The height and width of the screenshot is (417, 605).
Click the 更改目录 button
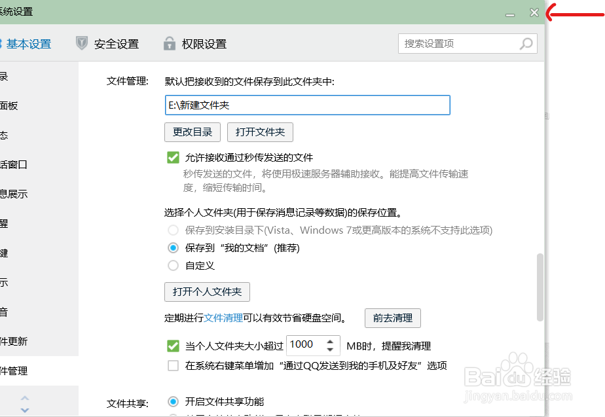[x=192, y=132]
